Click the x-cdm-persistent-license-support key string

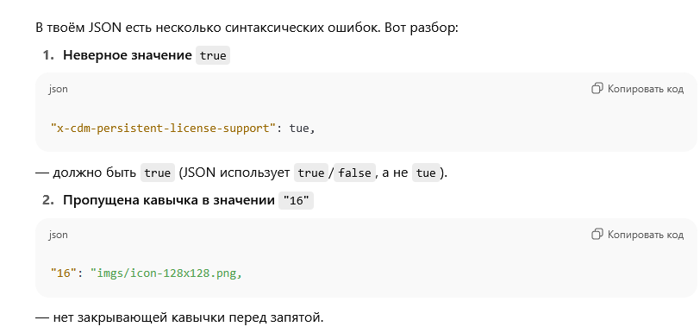(x=164, y=129)
